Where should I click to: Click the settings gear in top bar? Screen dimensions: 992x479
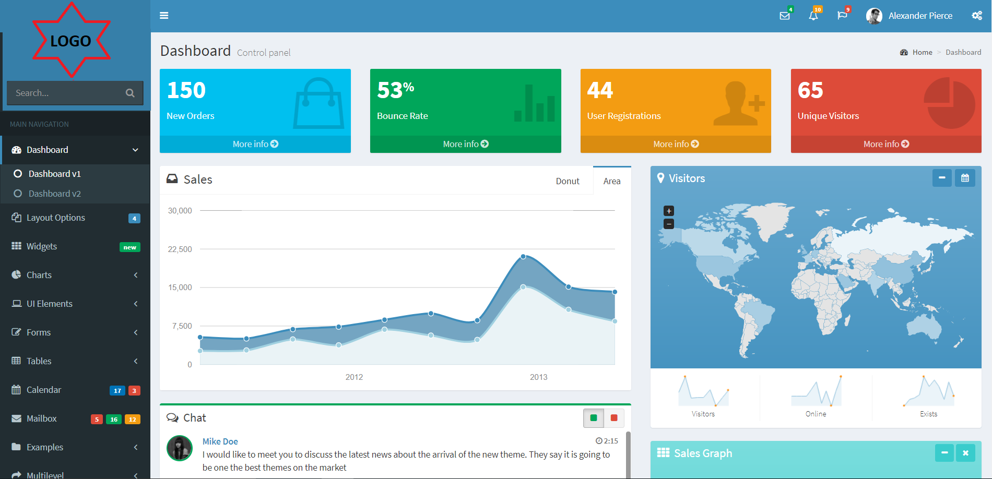976,16
